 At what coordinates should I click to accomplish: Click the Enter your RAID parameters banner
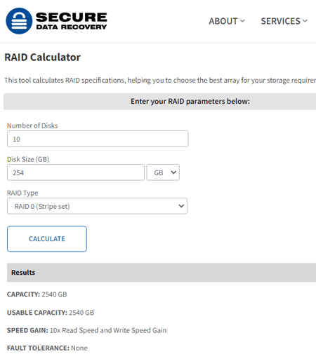tap(160, 102)
